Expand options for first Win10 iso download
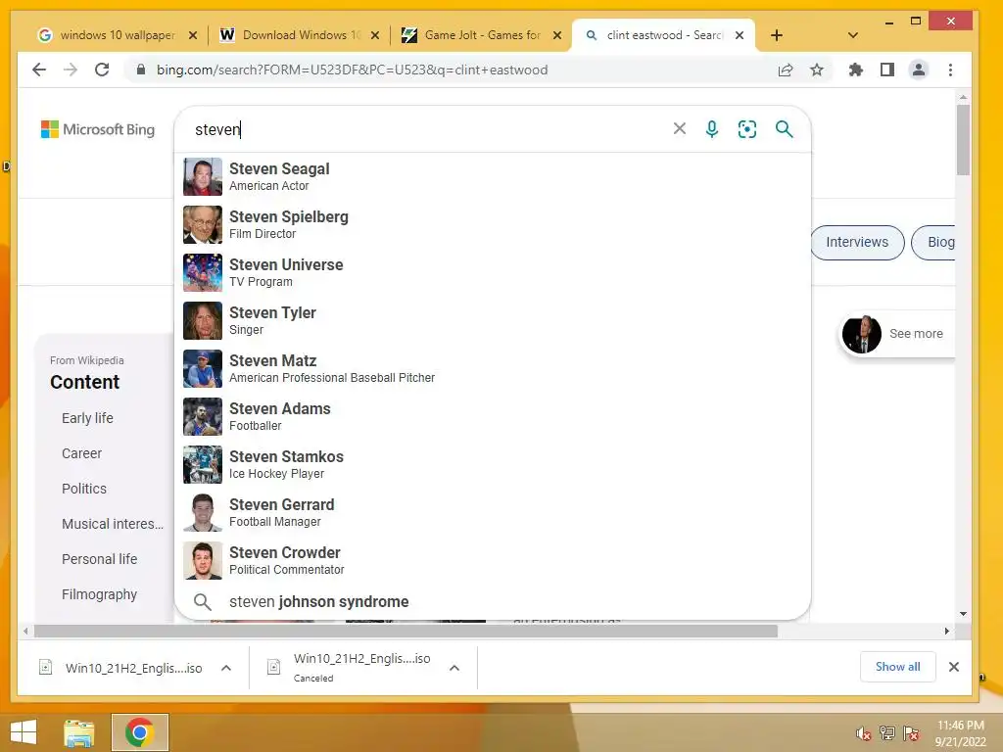Viewport: 1003px width, 752px height. coord(226,668)
